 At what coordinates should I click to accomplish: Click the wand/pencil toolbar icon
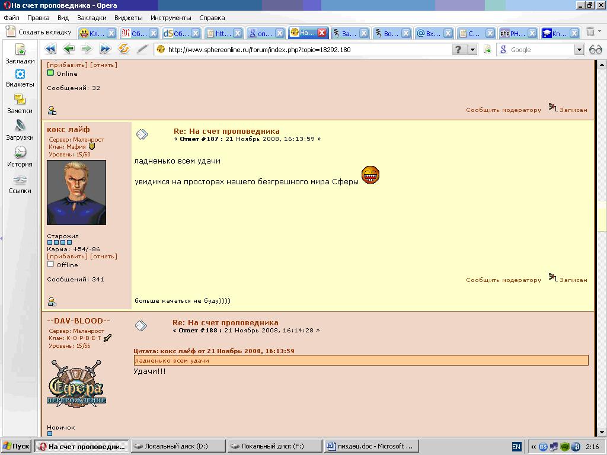142,49
